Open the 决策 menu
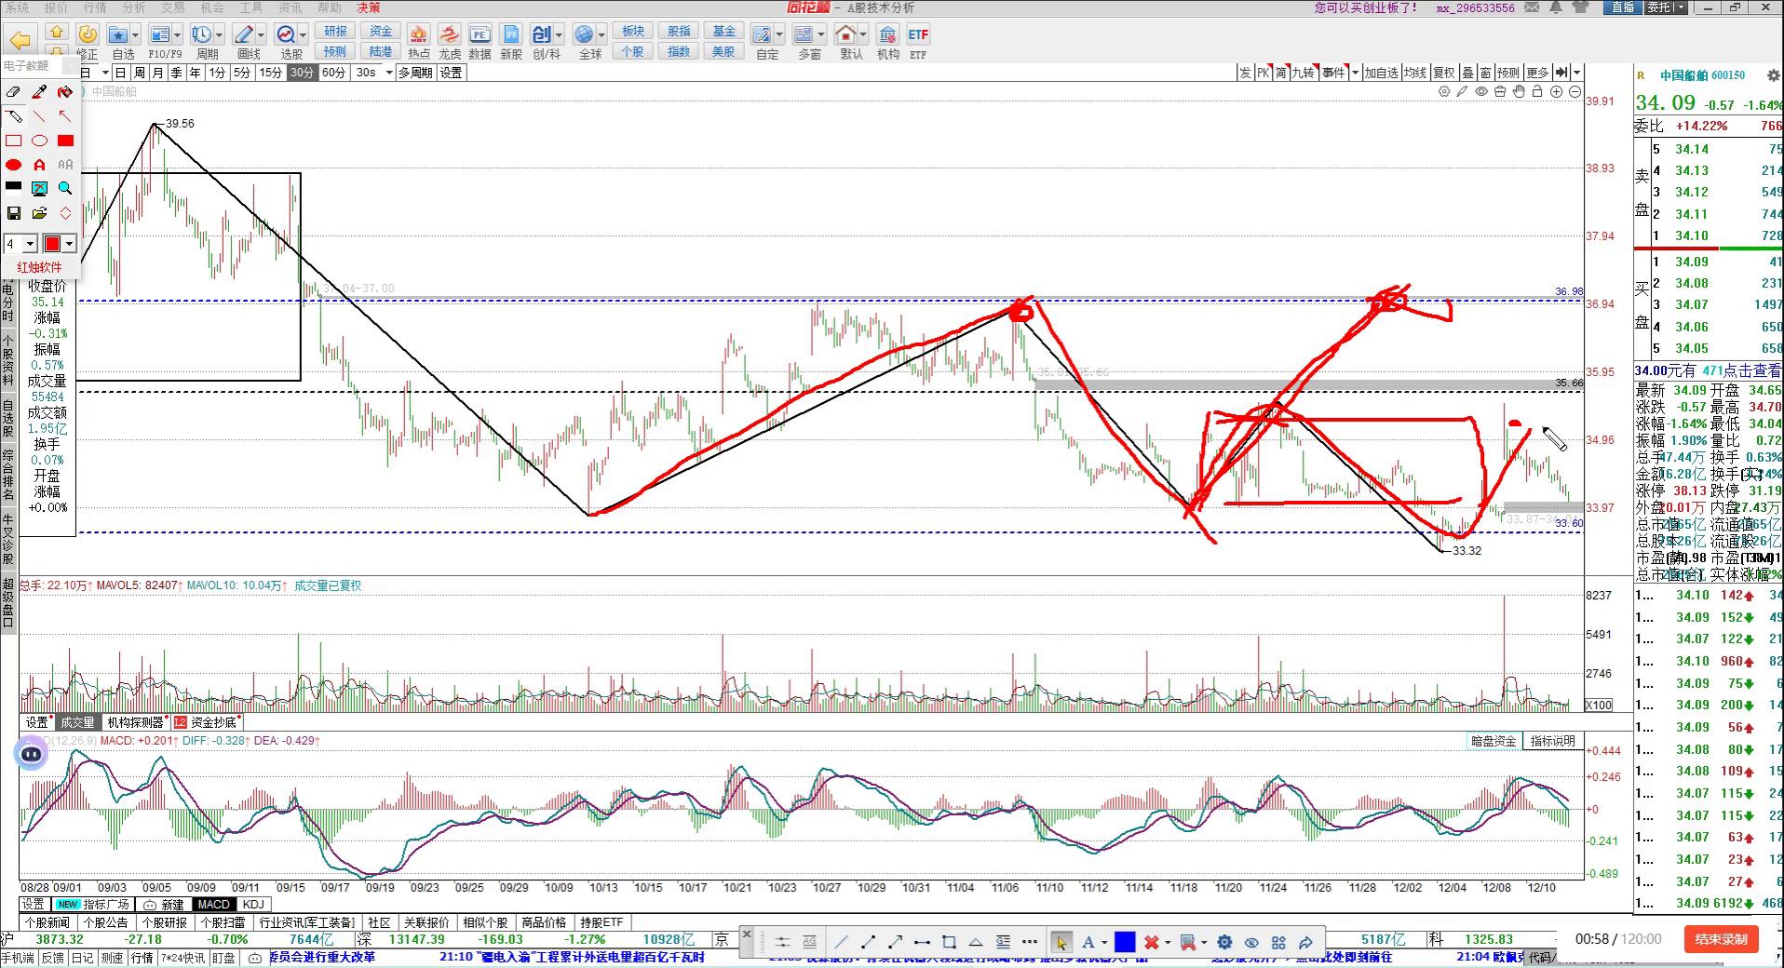1784x968 pixels. (x=369, y=7)
